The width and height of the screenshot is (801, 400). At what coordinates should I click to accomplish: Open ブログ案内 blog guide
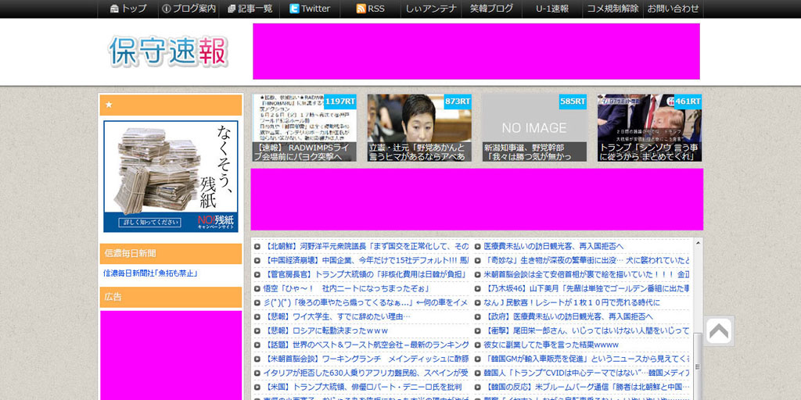(x=189, y=9)
